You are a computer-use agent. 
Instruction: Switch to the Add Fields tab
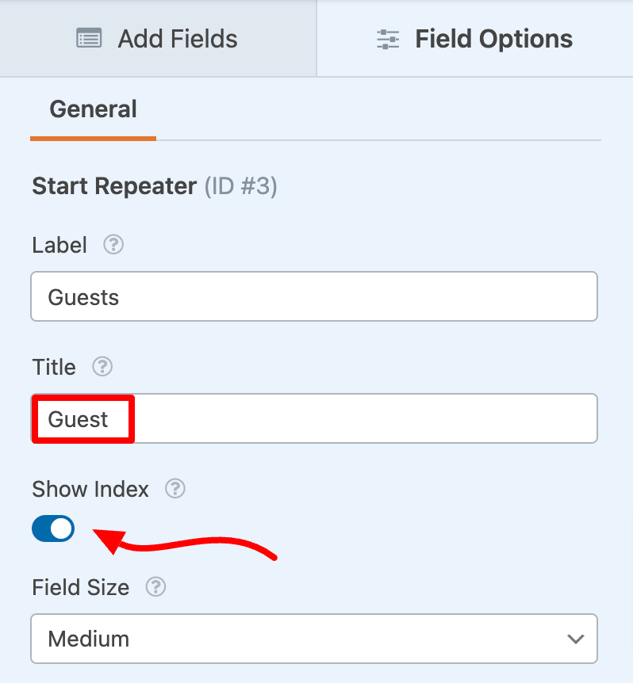[x=158, y=38]
